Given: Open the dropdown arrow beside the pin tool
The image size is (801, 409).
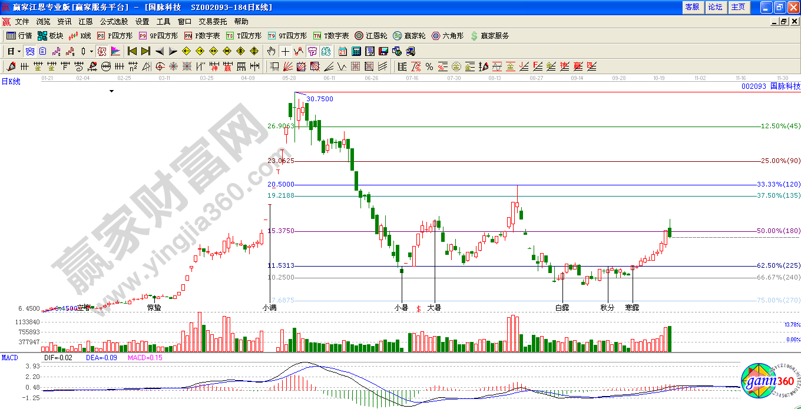Looking at the screenshot, I should coord(91,52).
